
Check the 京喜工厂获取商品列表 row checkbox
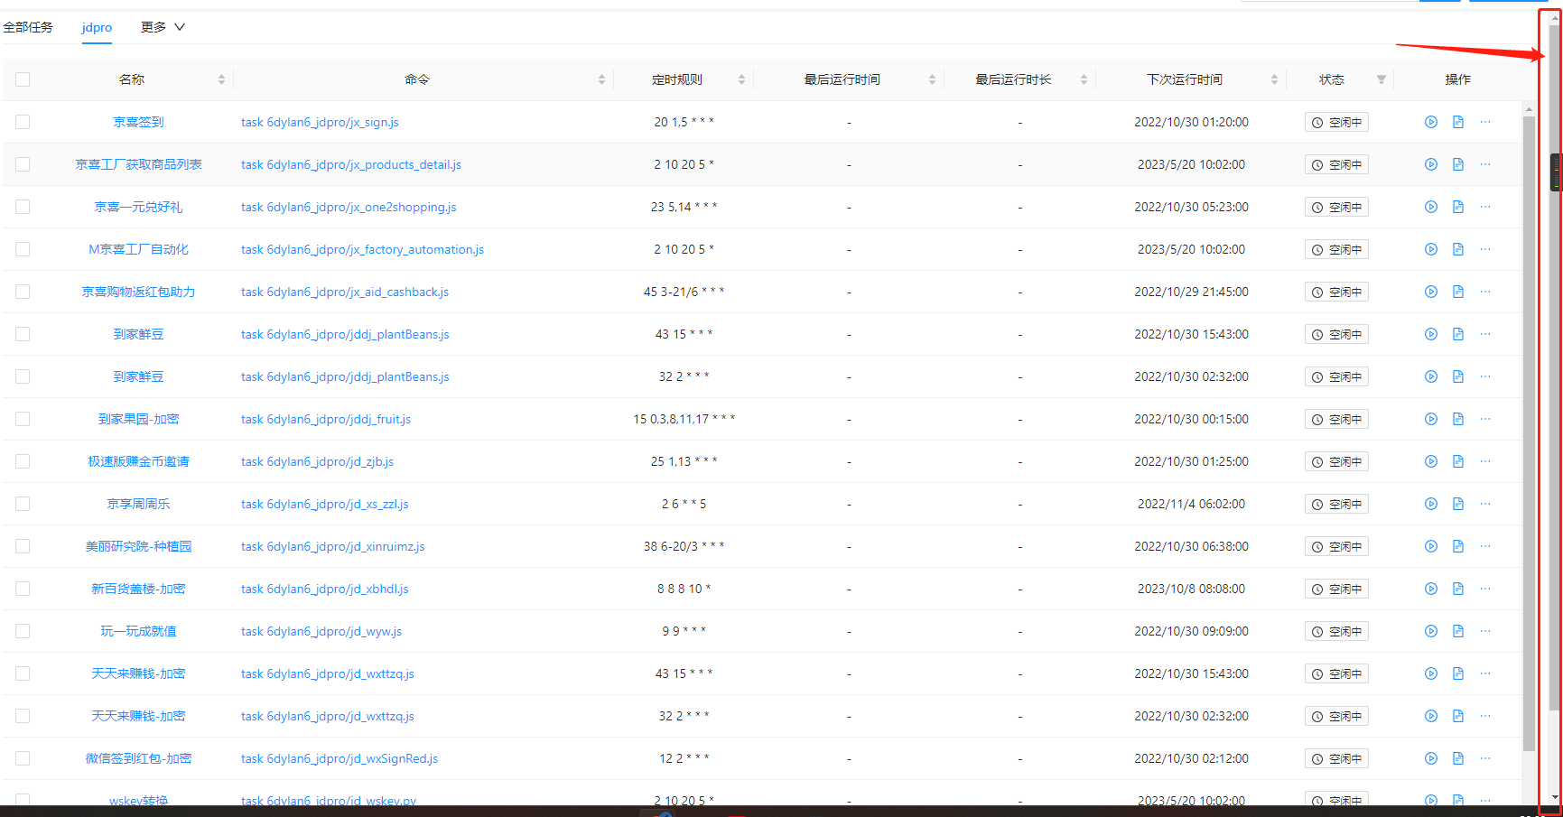(x=23, y=164)
